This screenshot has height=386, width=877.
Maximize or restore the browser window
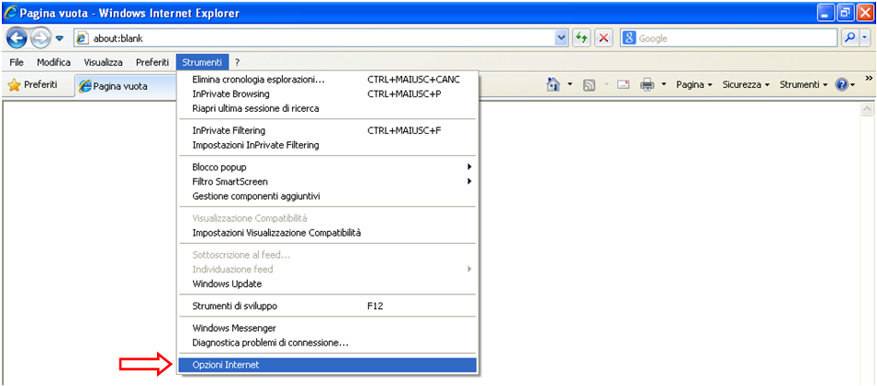click(845, 13)
